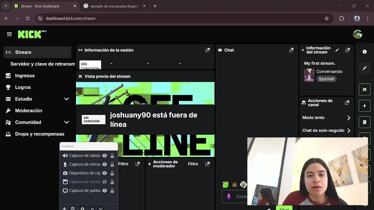Open Filtro in the panel beside Fuentes
This screenshot has height=210, width=374.
tap(123, 164)
